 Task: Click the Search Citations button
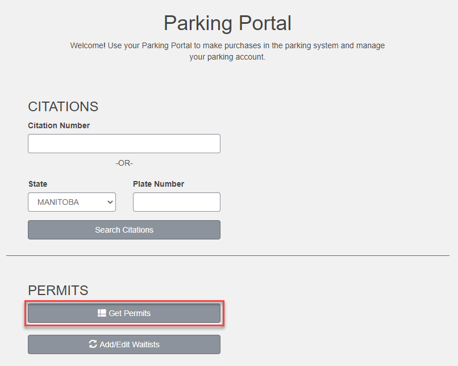point(124,230)
